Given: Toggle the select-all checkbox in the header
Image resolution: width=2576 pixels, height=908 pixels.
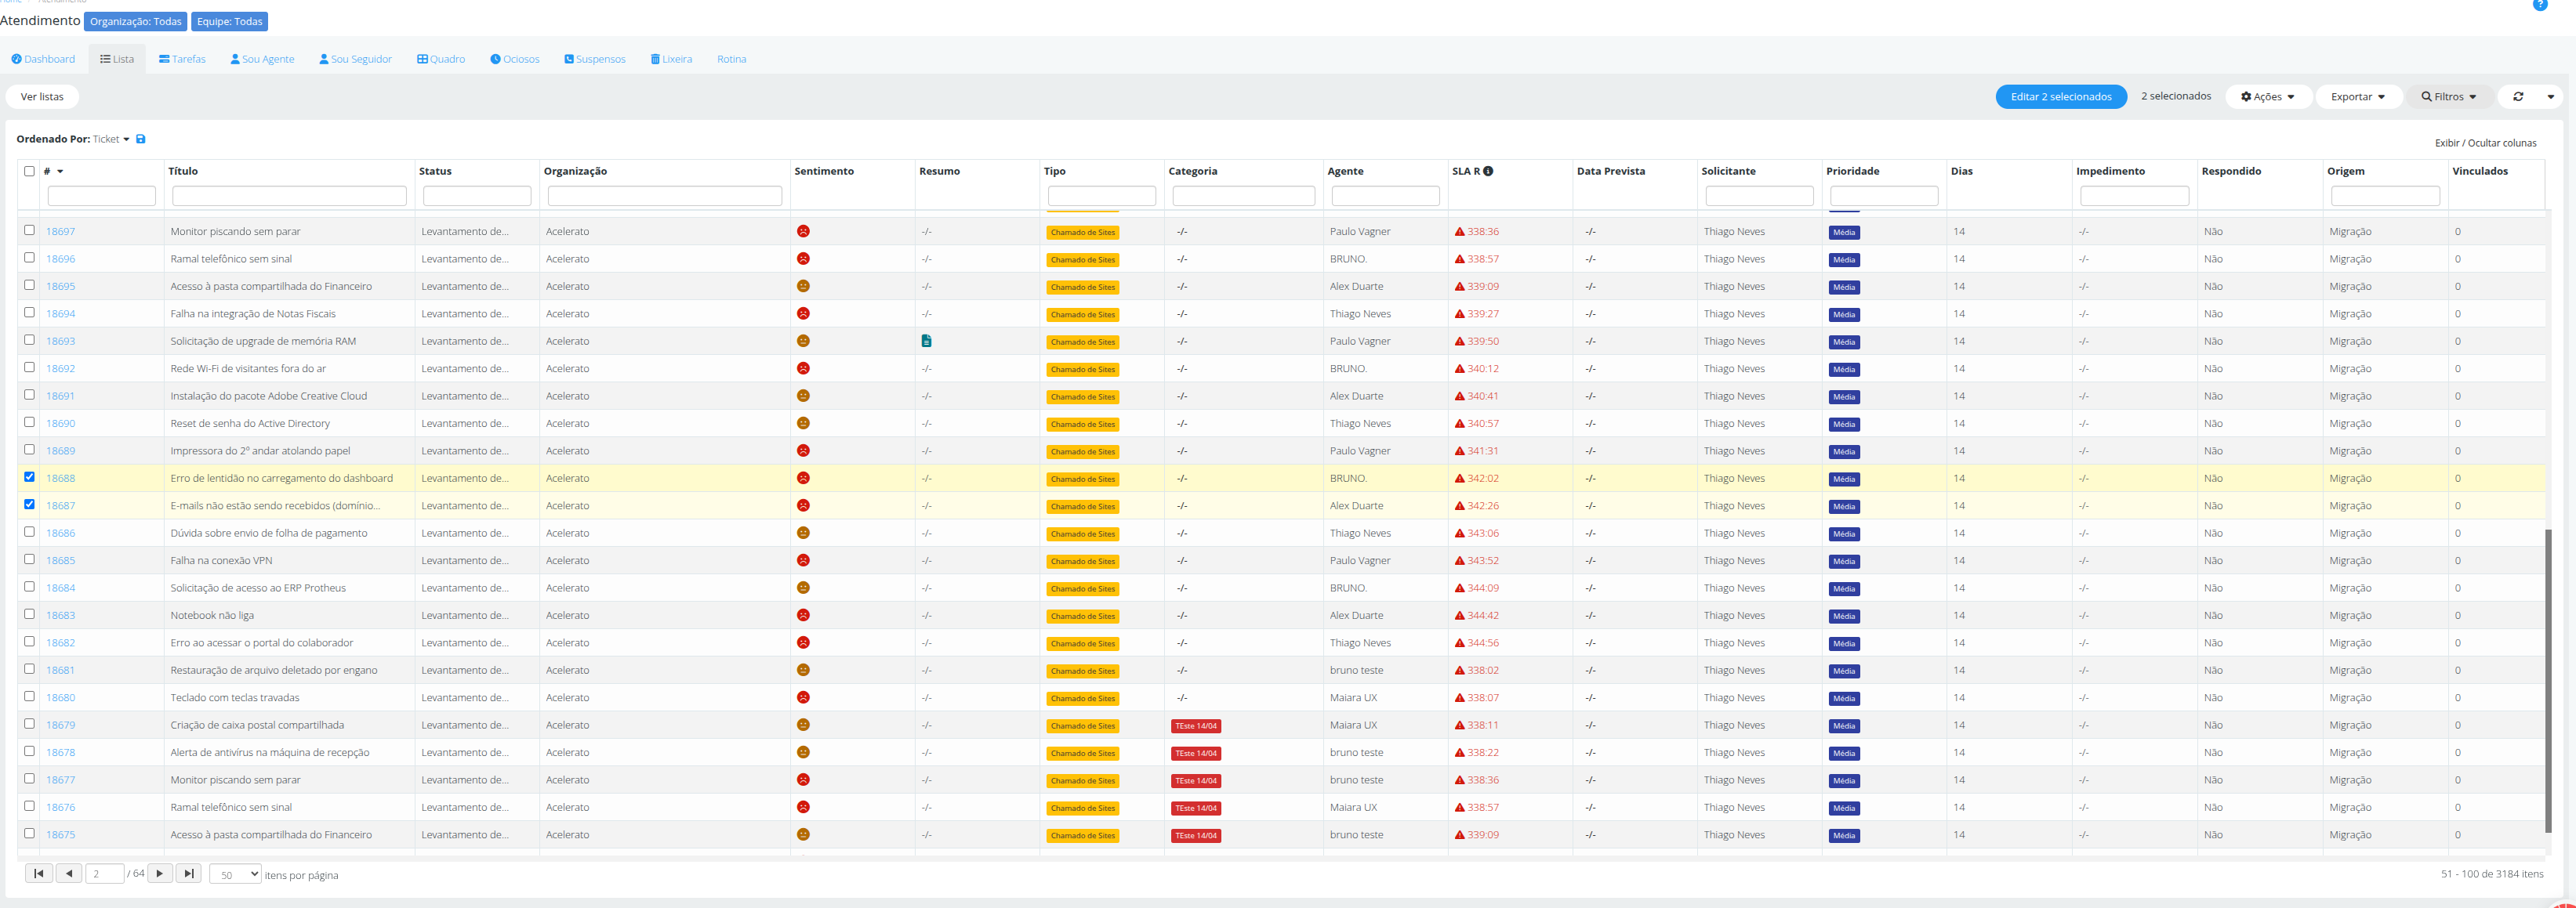Looking at the screenshot, I should tap(29, 171).
